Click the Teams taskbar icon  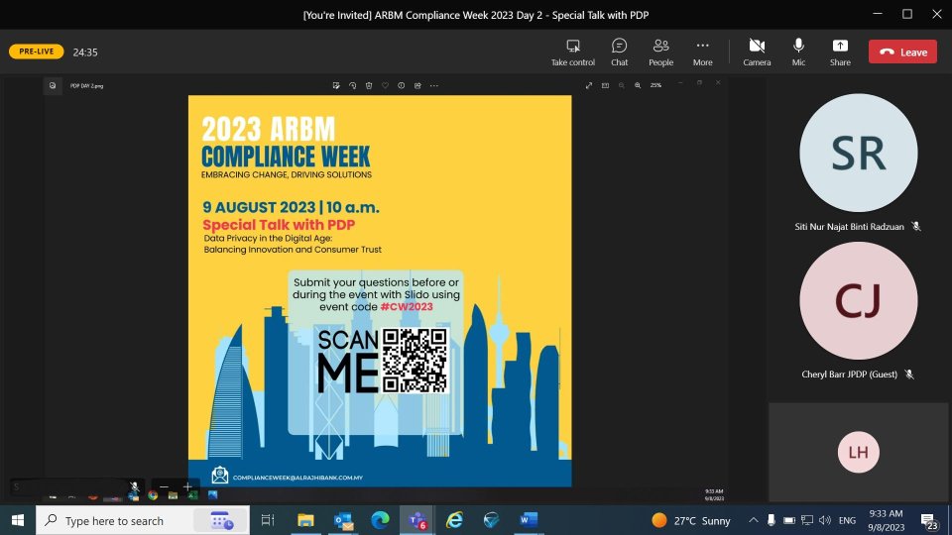[x=417, y=520]
